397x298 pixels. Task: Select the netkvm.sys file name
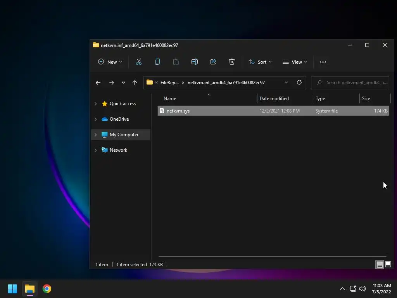coord(178,111)
